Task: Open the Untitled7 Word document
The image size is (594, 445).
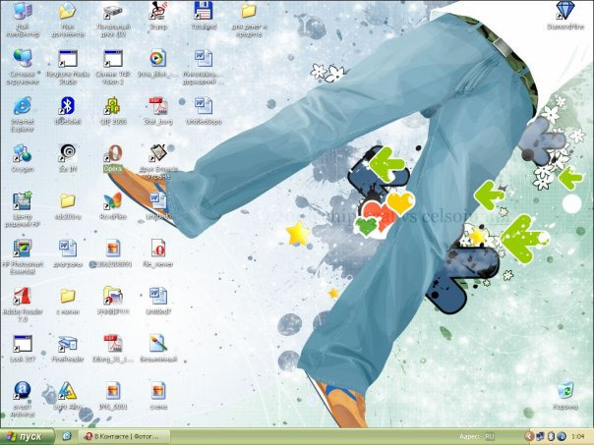Action: pos(158,296)
